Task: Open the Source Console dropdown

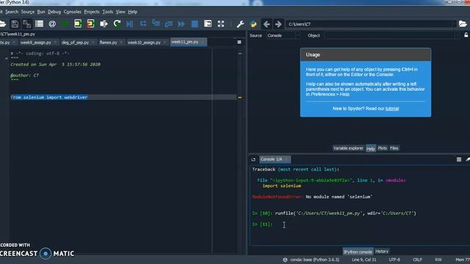Action: [x=283, y=35]
